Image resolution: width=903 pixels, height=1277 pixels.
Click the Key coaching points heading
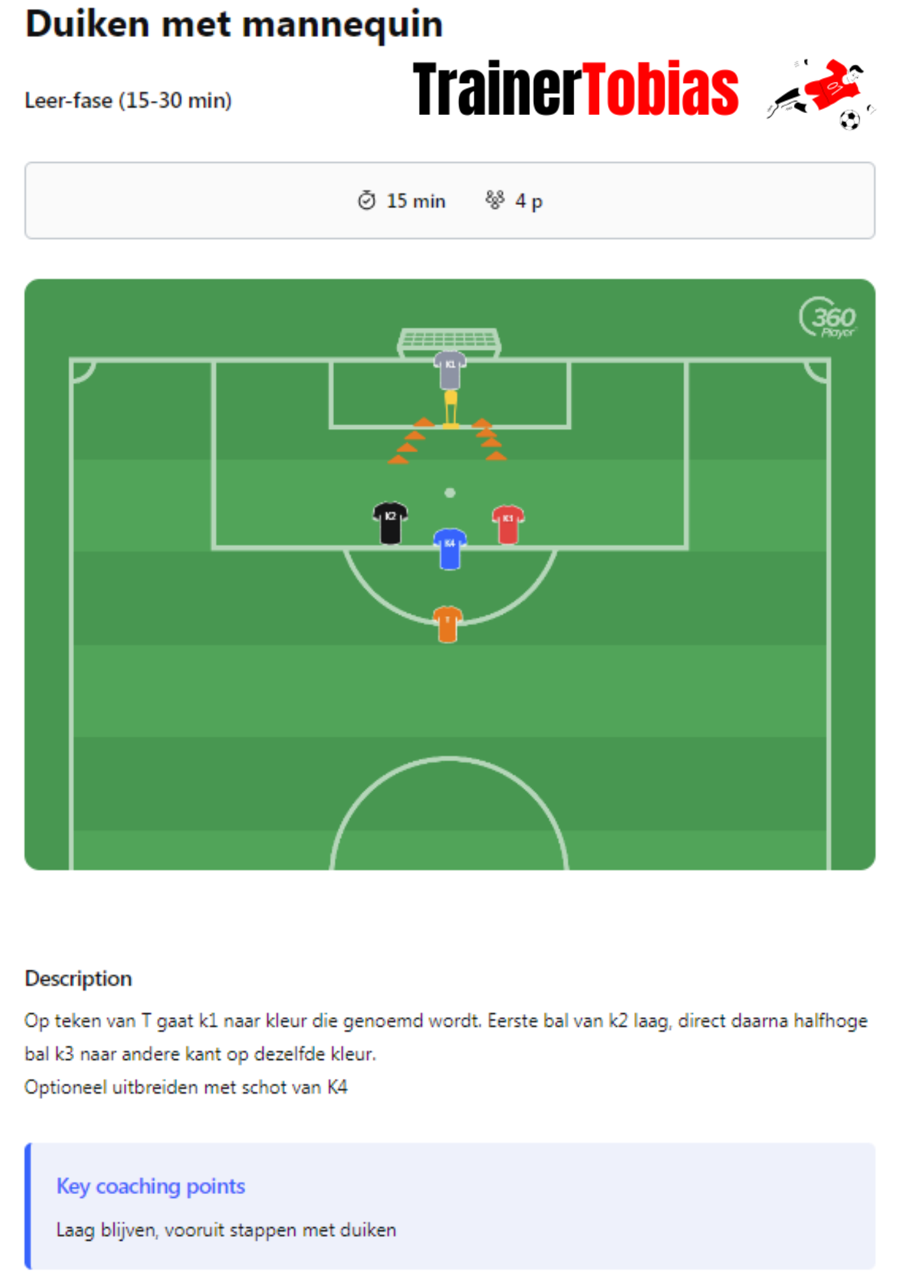click(x=151, y=1186)
